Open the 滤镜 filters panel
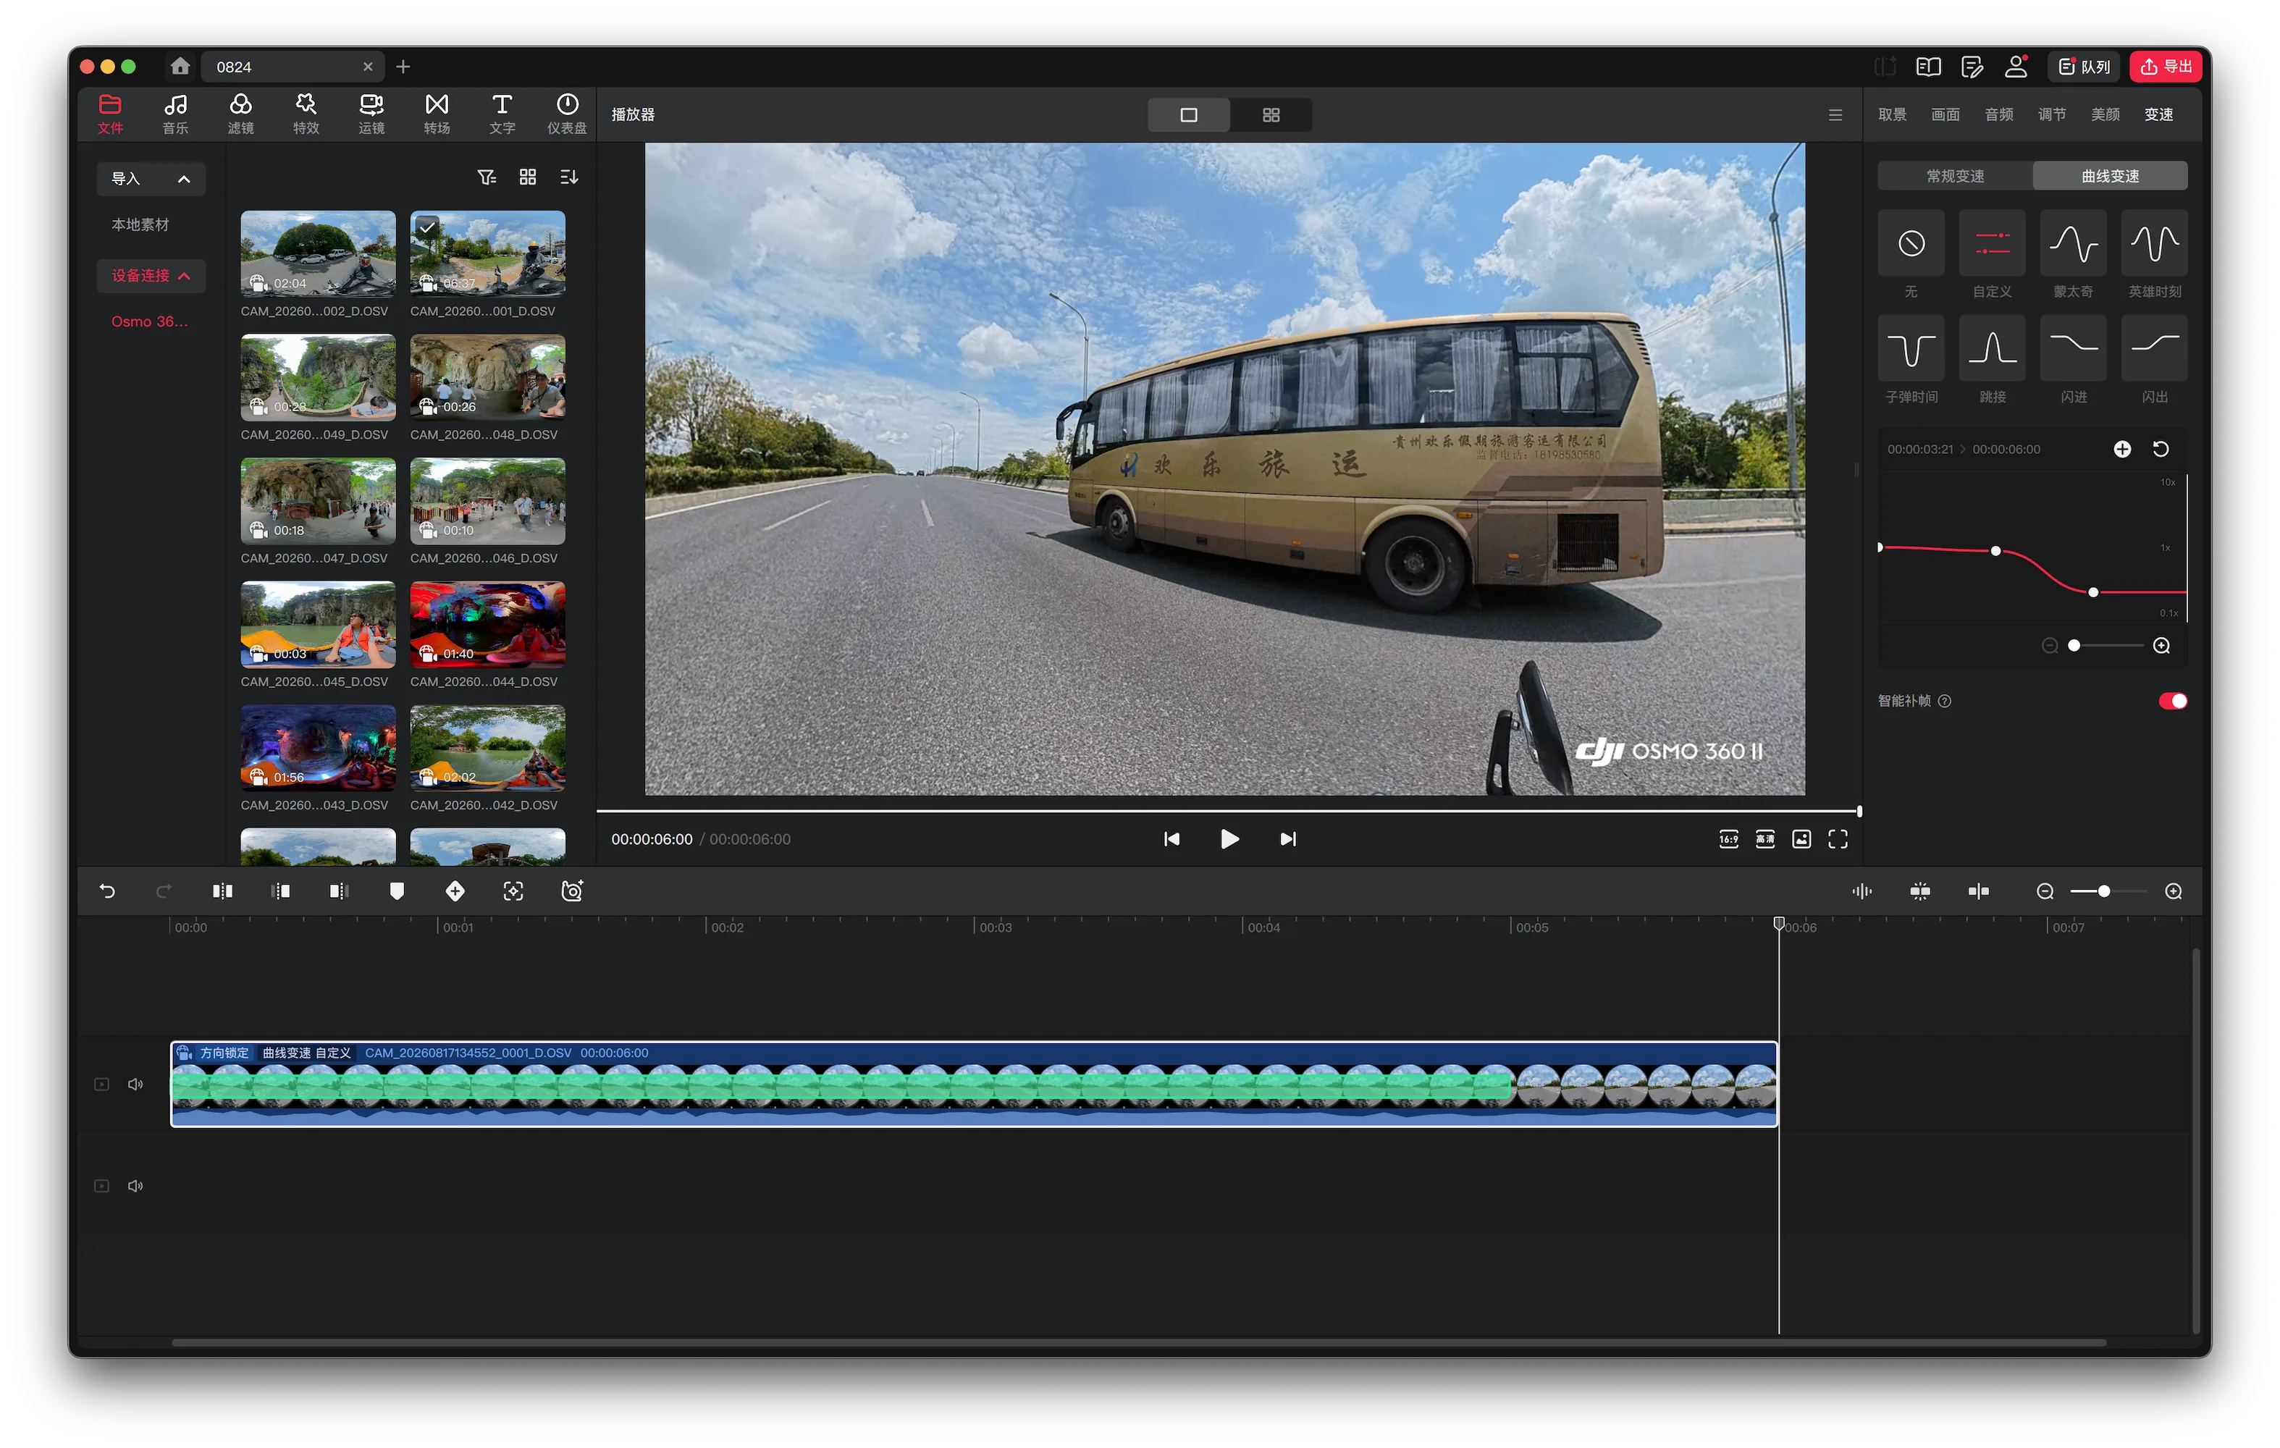This screenshot has height=1448, width=2280. [240, 114]
